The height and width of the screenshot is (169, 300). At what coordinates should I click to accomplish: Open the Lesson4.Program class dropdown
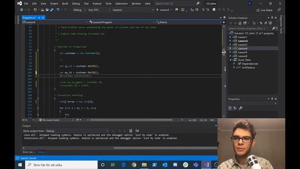point(122,22)
